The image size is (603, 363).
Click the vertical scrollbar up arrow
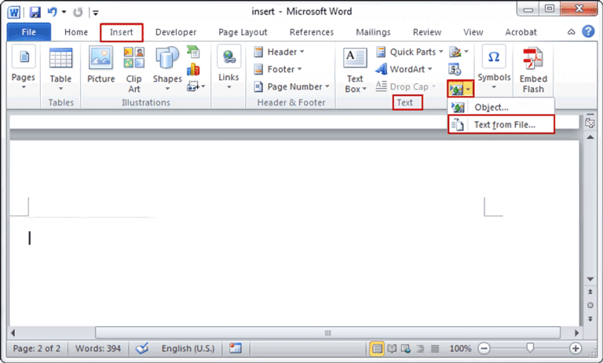click(590, 137)
